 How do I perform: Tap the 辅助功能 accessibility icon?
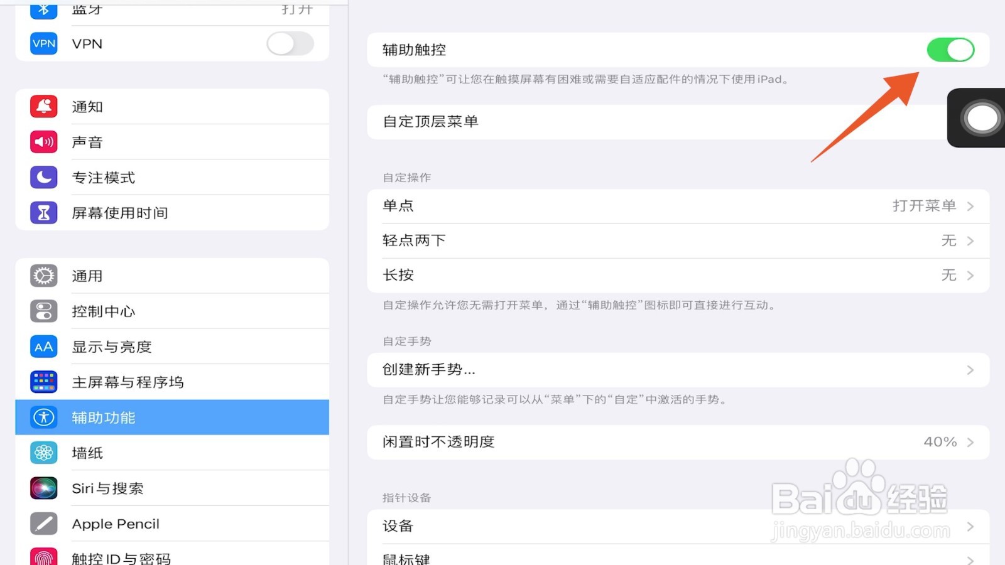point(44,417)
